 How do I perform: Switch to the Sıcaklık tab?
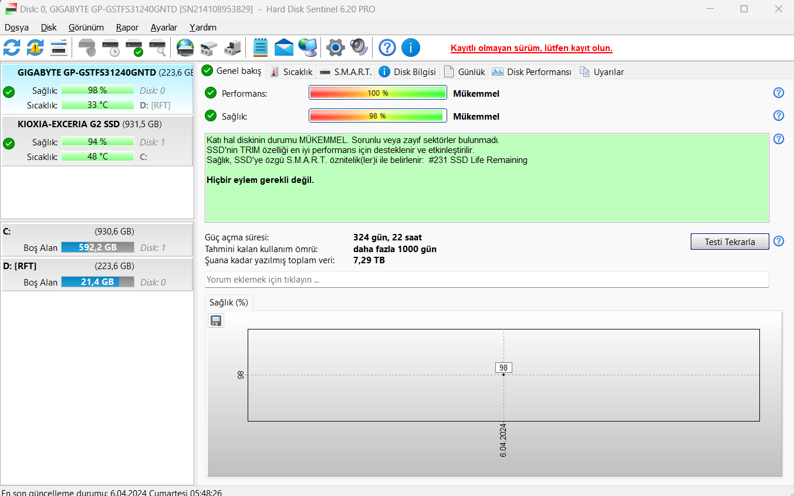click(291, 72)
